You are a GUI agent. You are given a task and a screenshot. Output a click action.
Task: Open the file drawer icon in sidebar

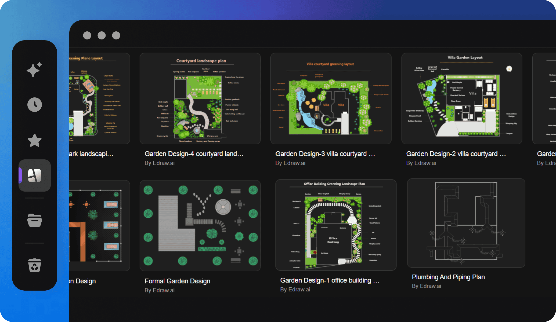tap(35, 221)
